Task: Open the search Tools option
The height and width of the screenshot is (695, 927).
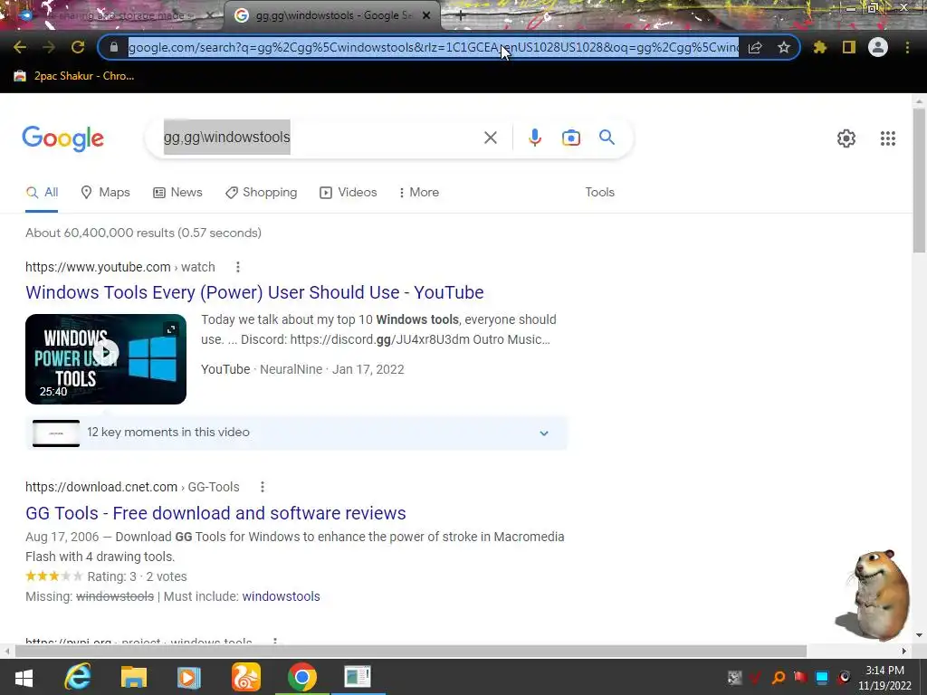Action: point(599,192)
